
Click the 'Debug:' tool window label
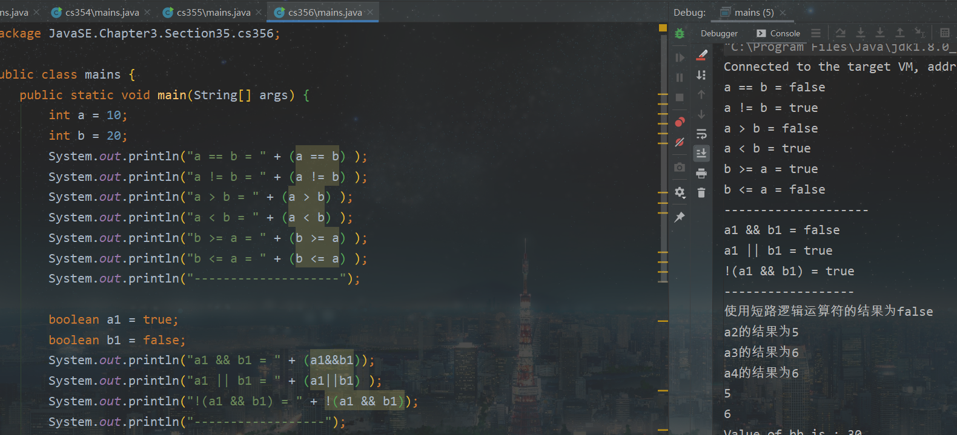pos(689,12)
